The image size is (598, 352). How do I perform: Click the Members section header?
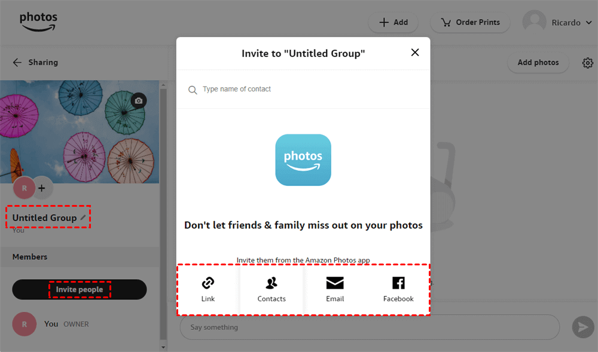[x=80, y=257]
